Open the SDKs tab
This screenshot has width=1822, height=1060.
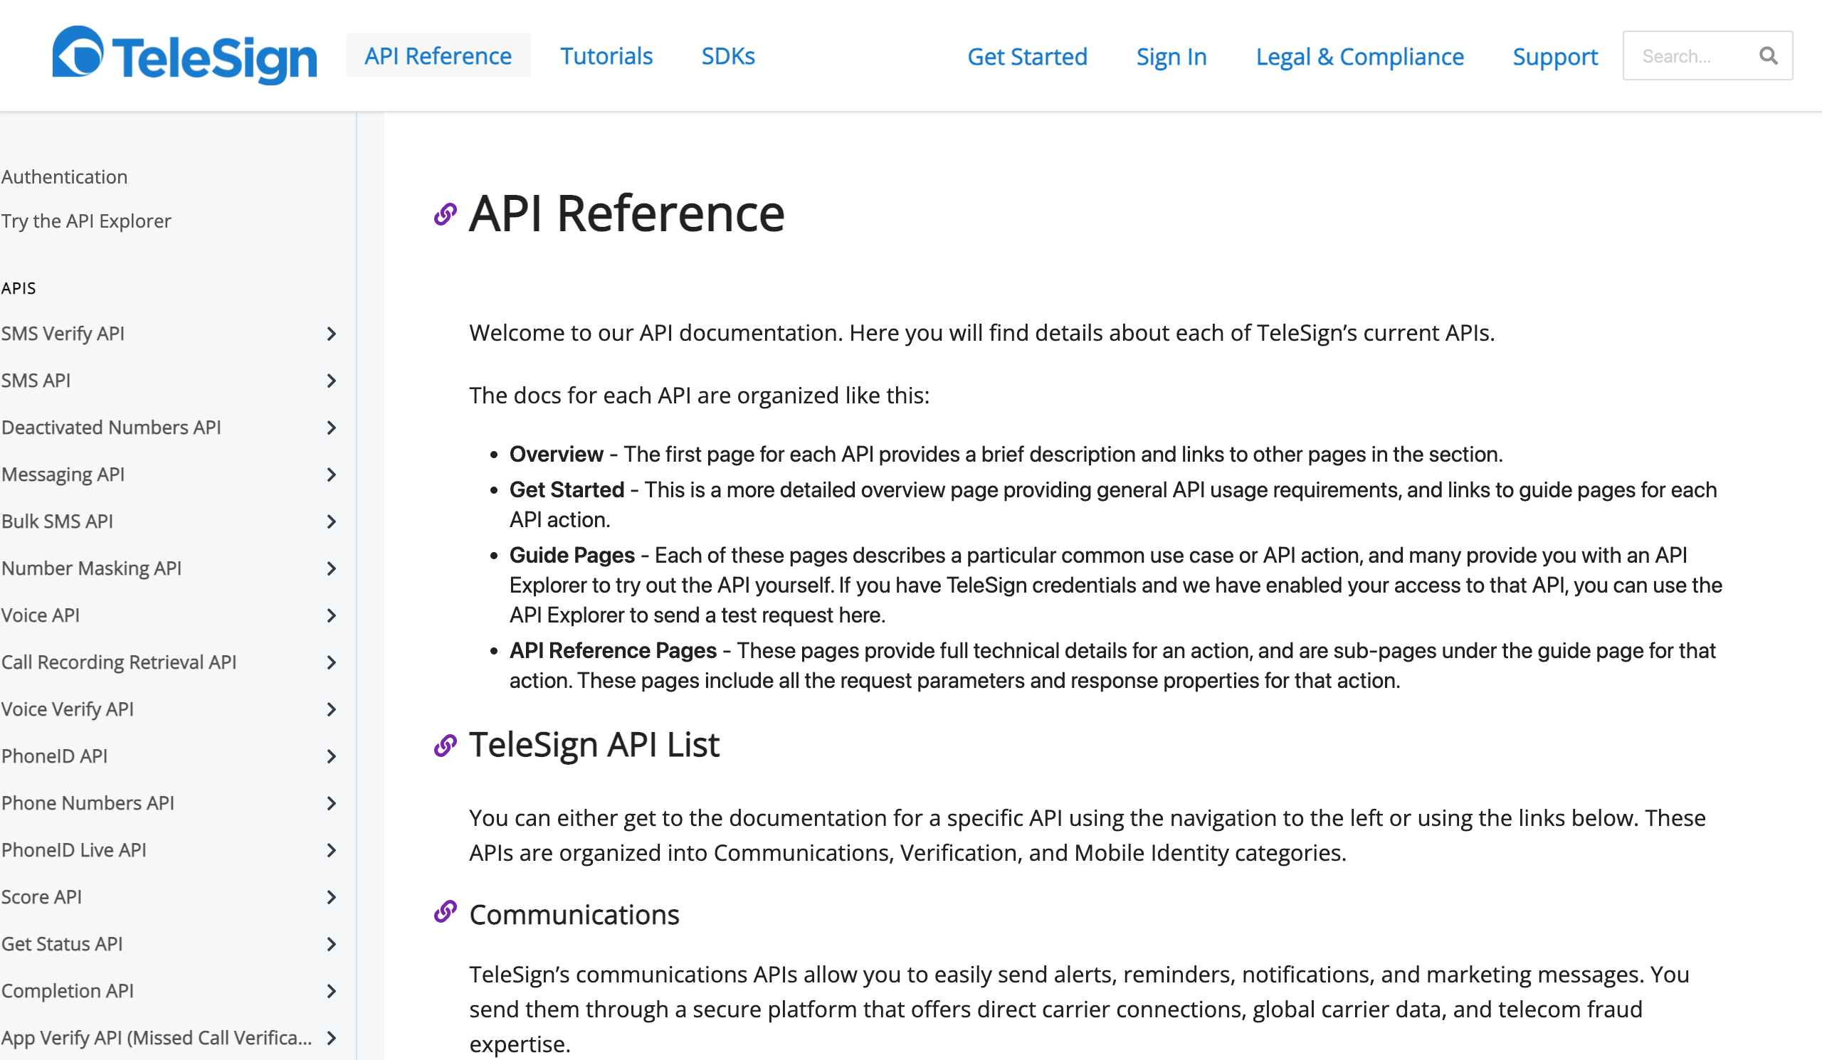coord(728,55)
